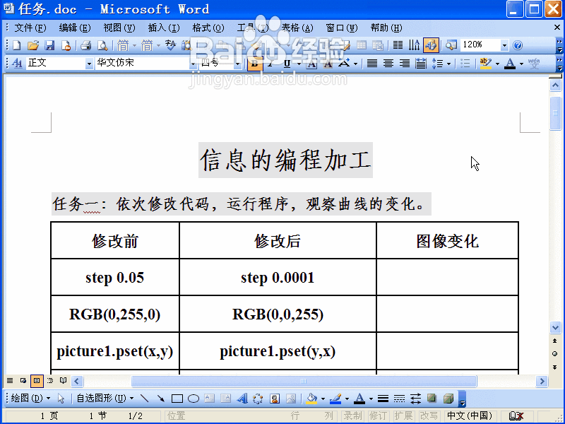Save the document 任务.doc
Image resolution: width=565 pixels, height=424 pixels.
point(49,44)
